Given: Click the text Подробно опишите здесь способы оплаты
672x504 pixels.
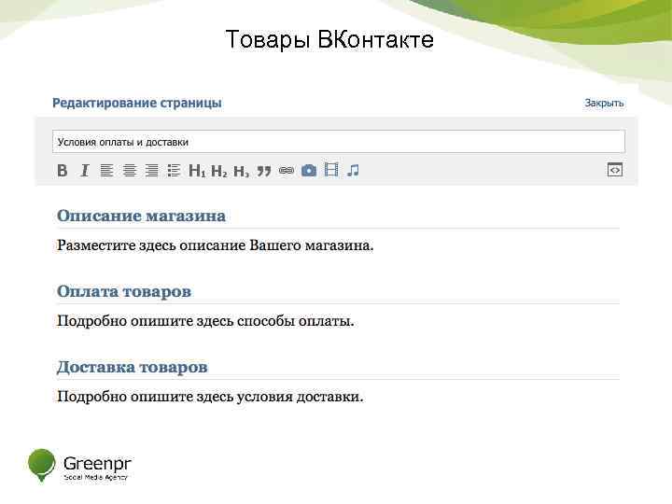Looking at the screenshot, I should [x=205, y=321].
